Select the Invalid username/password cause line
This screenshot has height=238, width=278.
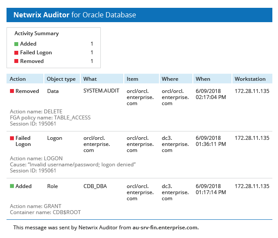click(73, 165)
